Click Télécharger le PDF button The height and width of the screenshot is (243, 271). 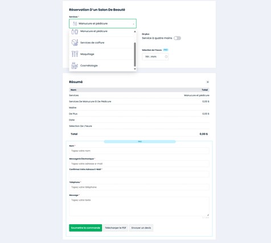[x=116, y=228]
